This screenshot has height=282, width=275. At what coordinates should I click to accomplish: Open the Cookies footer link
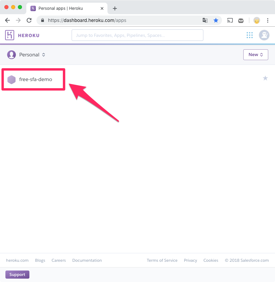(211, 260)
